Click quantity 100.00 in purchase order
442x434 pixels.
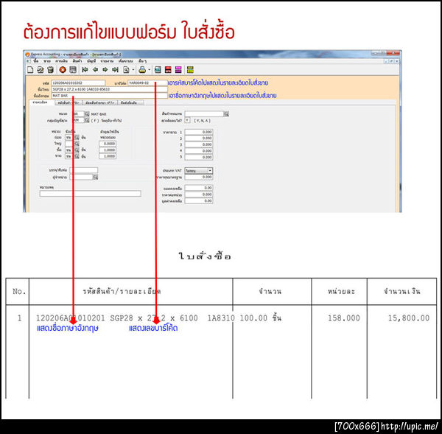pyautogui.click(x=253, y=318)
